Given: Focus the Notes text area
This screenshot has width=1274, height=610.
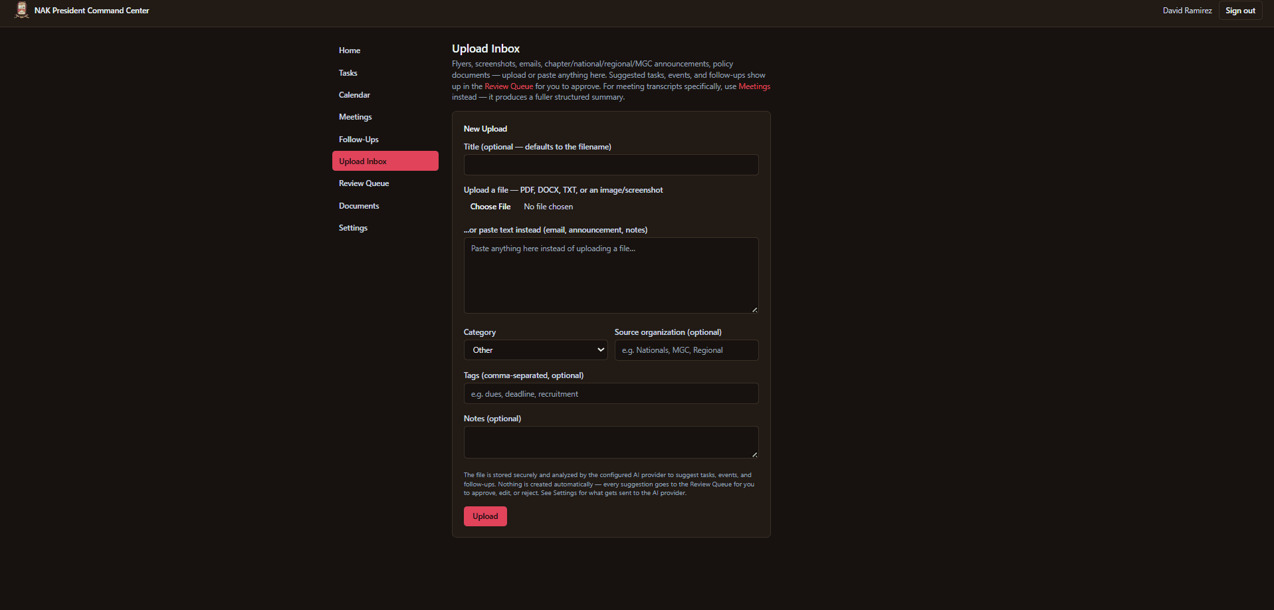Looking at the screenshot, I should coord(611,442).
